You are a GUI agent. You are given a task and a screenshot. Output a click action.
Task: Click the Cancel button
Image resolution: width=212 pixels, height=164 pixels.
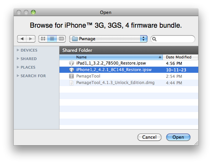pos(149,137)
